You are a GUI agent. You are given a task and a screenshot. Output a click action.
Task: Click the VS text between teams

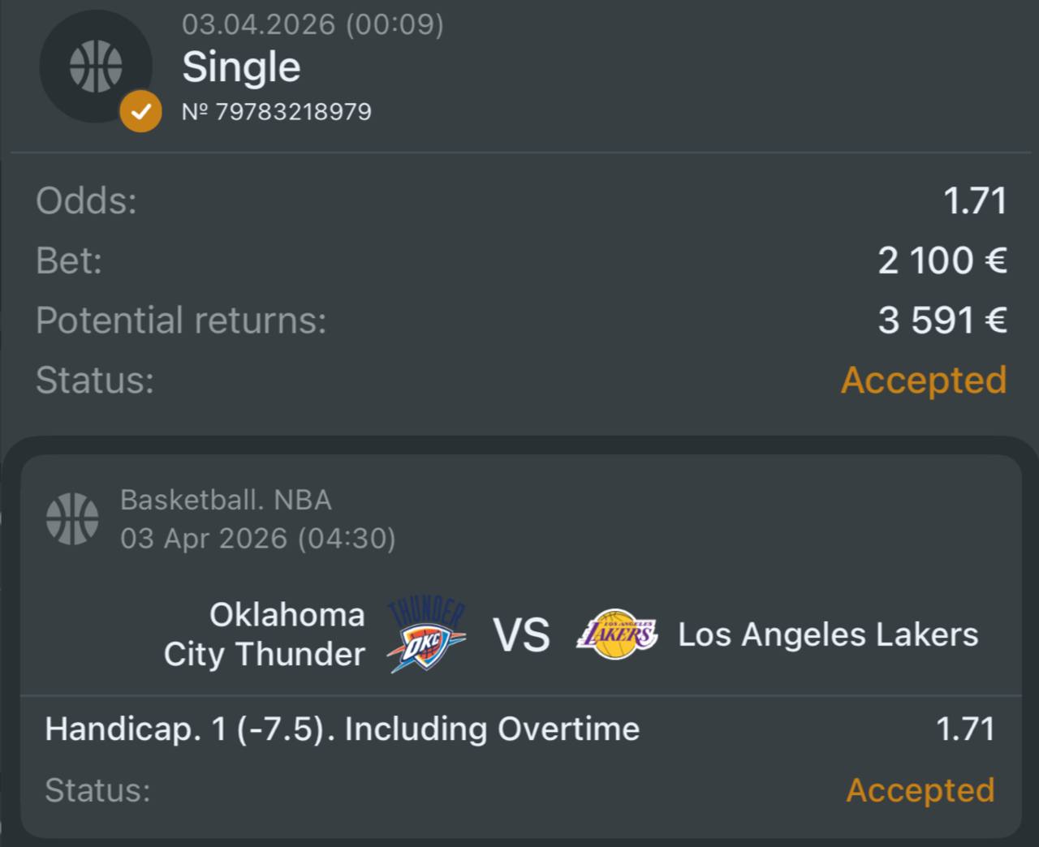(521, 635)
